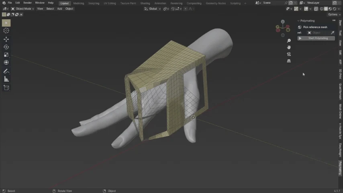This screenshot has width=343, height=193.
Task: Open the viewport View menu
Action: [40, 9]
